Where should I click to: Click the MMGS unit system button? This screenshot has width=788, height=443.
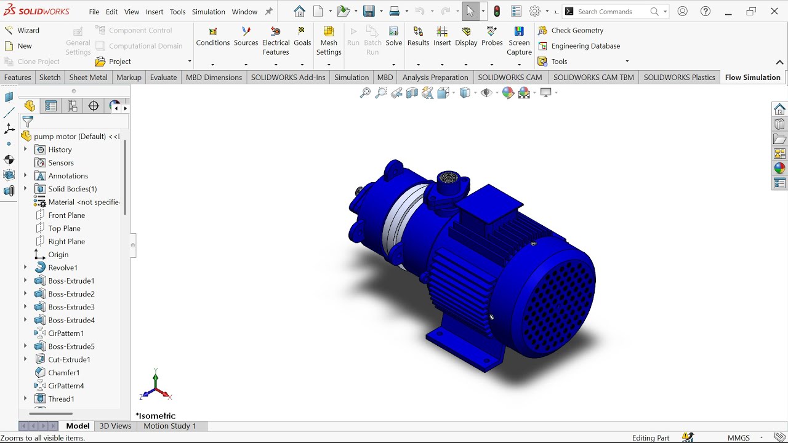(x=739, y=437)
